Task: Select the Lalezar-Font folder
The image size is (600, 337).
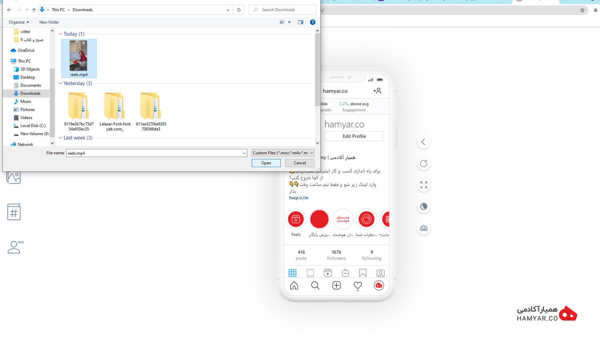Action: (x=115, y=111)
